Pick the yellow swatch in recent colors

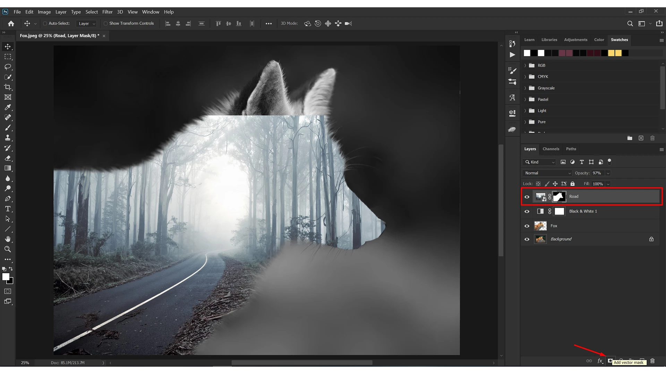tap(611, 53)
